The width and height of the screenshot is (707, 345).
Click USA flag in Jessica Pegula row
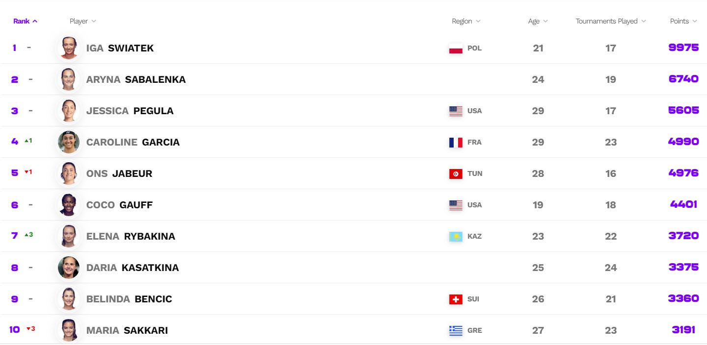[x=456, y=111]
